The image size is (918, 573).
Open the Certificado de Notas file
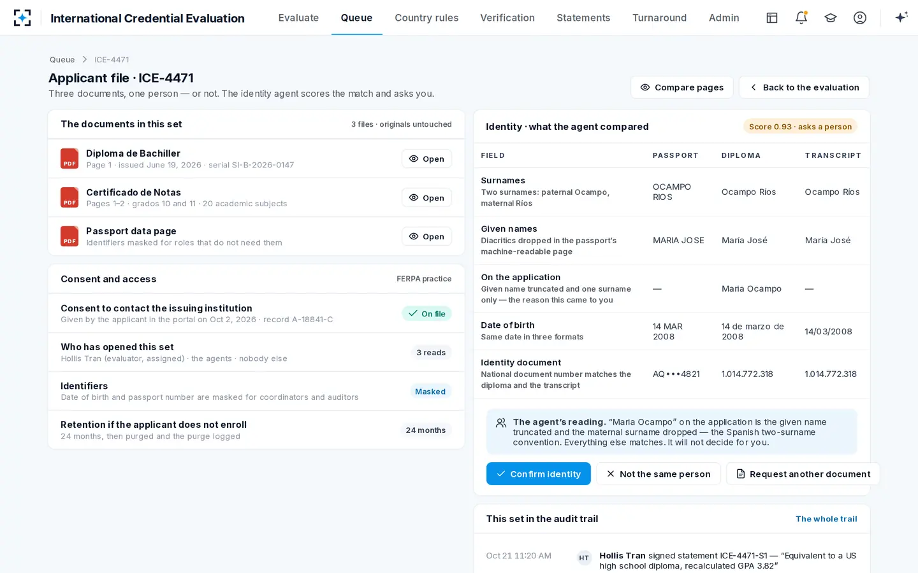tap(426, 197)
